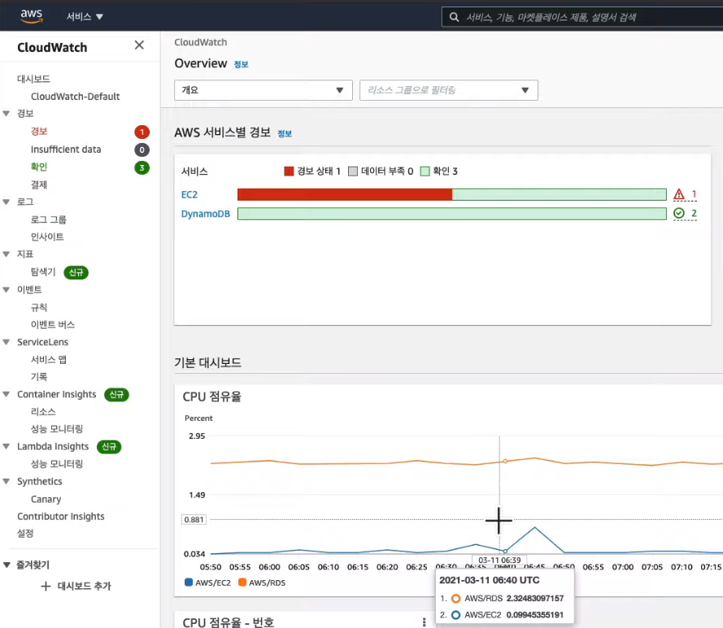Collapse the 이벤트 sidebar section
723x628 pixels.
[x=6, y=289]
